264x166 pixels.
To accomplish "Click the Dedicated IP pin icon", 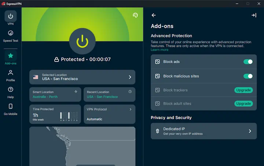I will [157, 131].
